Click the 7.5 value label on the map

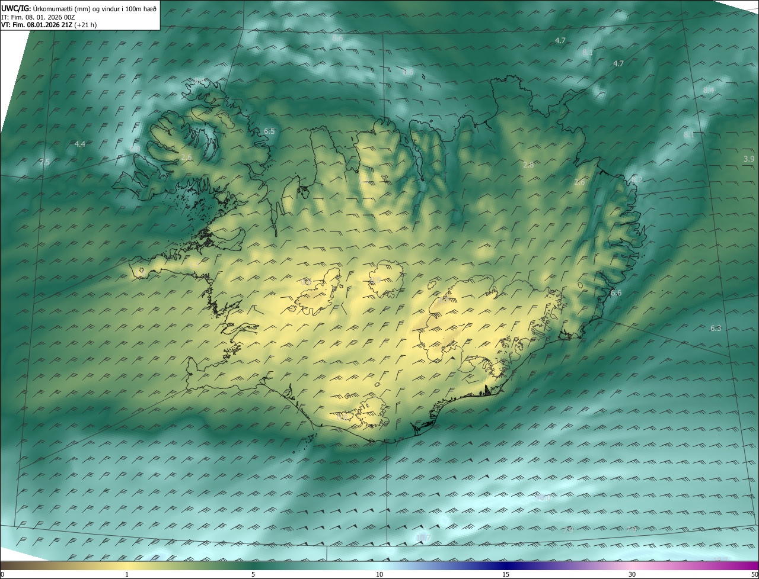pyautogui.click(x=44, y=162)
